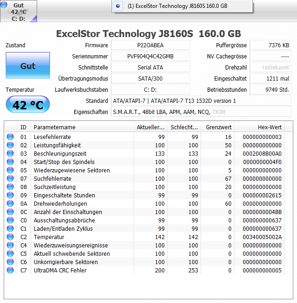Screen dimensions: 297x303
Task: Sort by the ID column header
Action: click(23, 127)
